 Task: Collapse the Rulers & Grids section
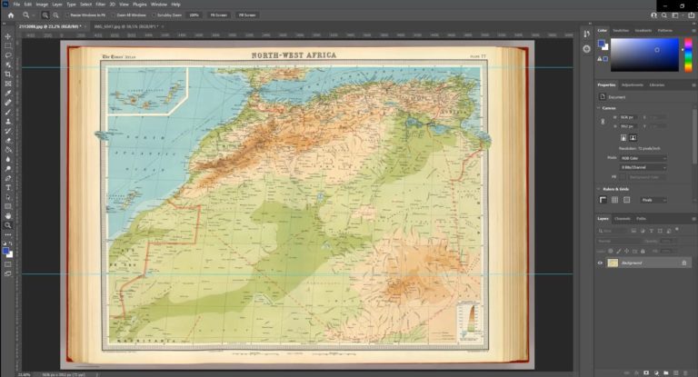click(x=599, y=189)
